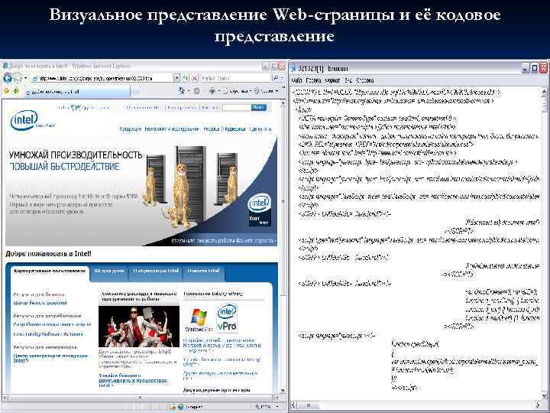This screenshot has height=413, width=550.
Task: Click IE vertical scrollbar down arrow
Action: click(283, 390)
